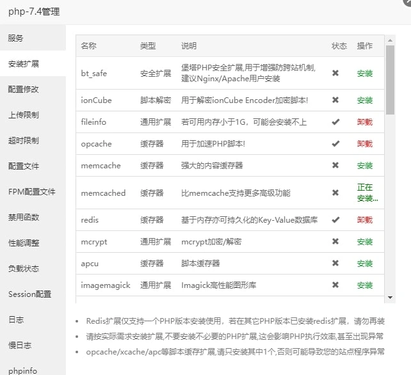Click the checkmark status icon for redis
The height and width of the screenshot is (375, 411).
(x=335, y=219)
